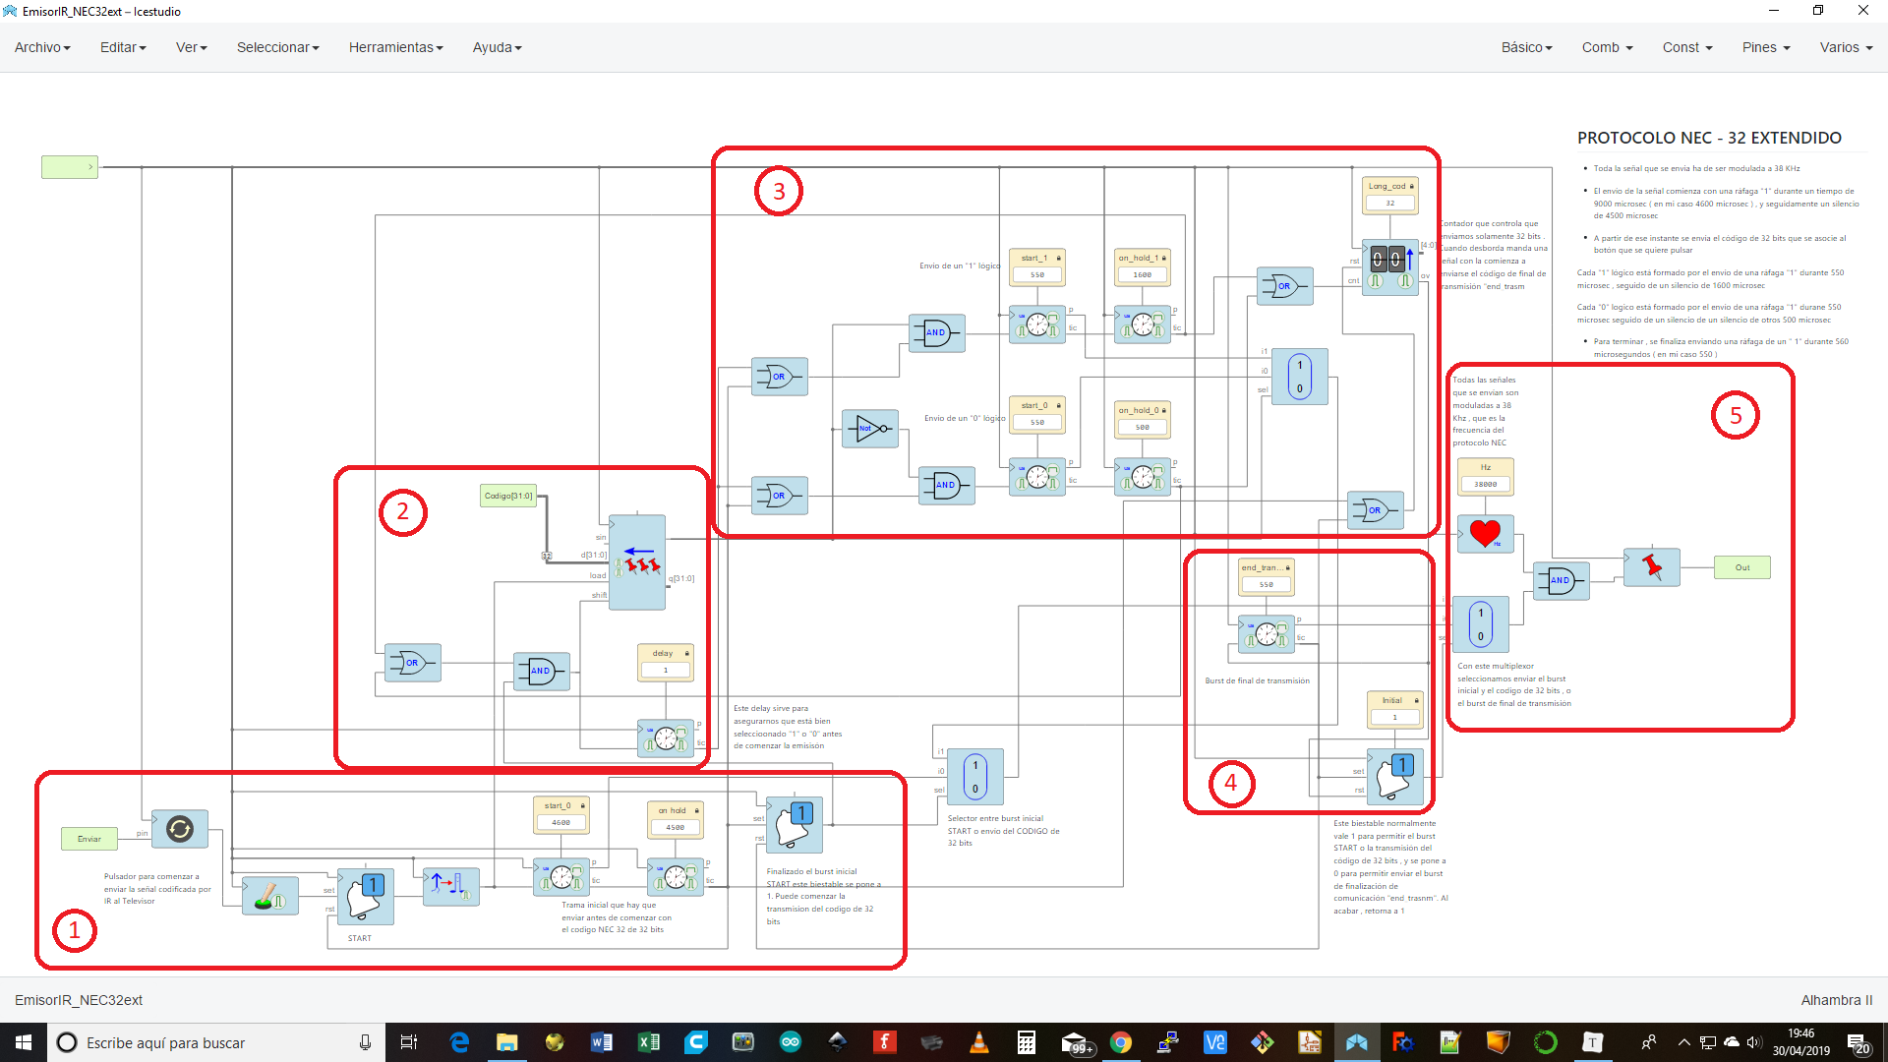The height and width of the screenshot is (1062, 1888).
Task: Expand the Comb collection dropdown
Action: click(x=1607, y=47)
